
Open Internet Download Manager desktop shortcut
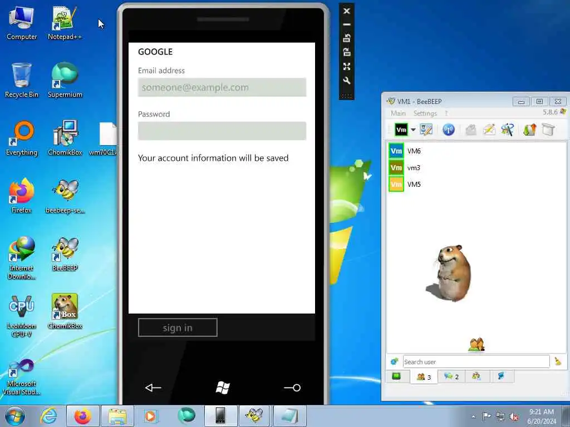point(22,258)
